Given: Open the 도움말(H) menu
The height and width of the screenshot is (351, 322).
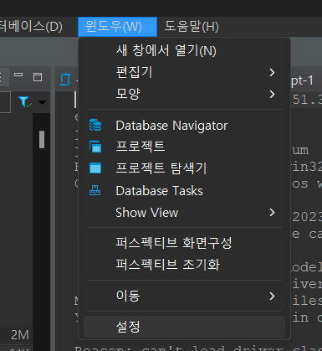Looking at the screenshot, I should tap(192, 27).
